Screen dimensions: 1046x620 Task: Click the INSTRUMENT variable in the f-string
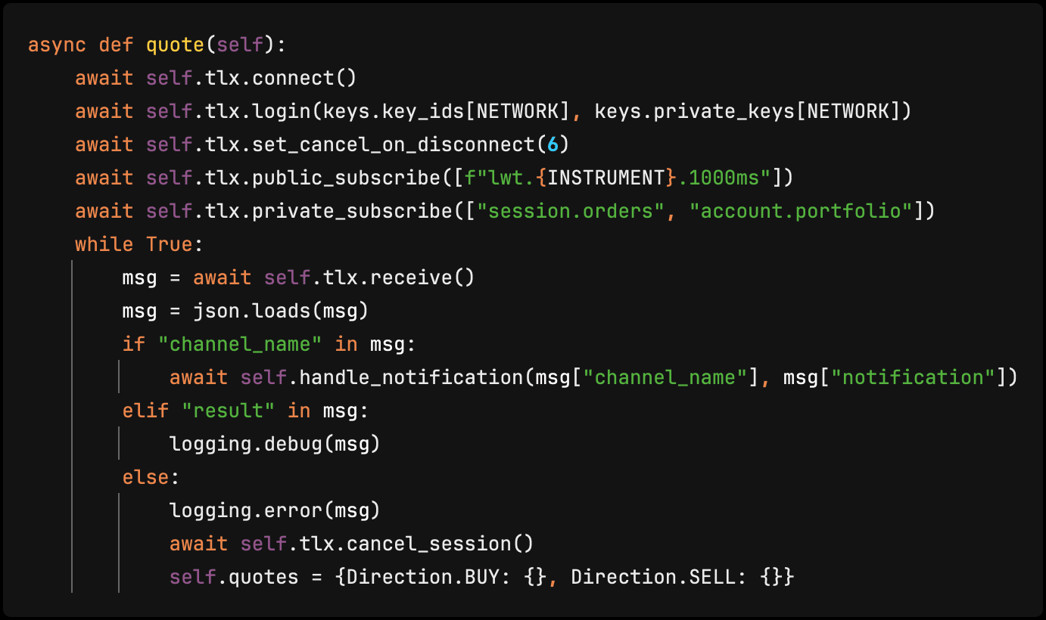tap(605, 178)
